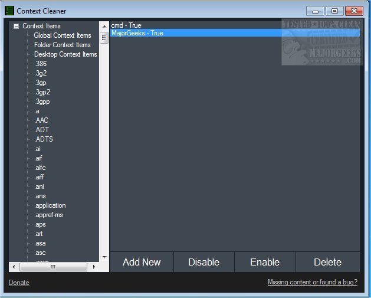371x298 pixels.
Task: Click the horizontal scroll right arrow
Action: pyautogui.click(x=94, y=267)
